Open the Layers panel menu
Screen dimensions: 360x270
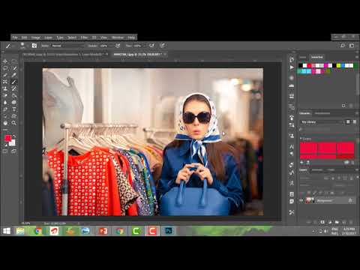357,169
